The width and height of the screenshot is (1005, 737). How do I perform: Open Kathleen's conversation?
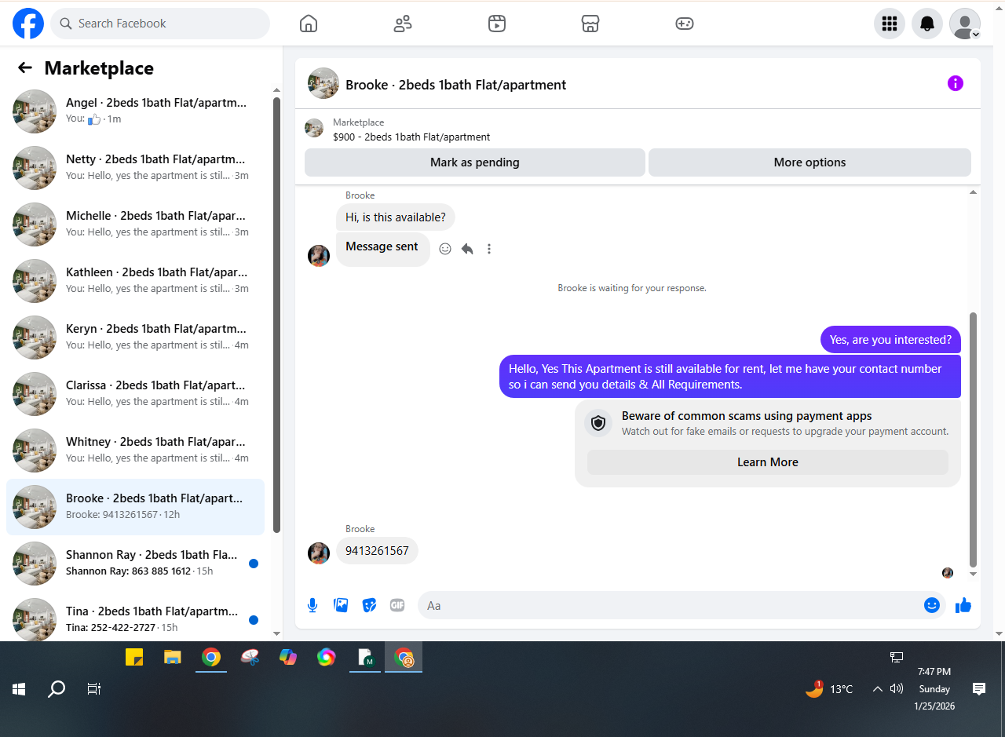[x=135, y=281]
